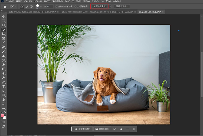Image resolution: width=203 pixels, height=136 pixels.
Task: Click 背景を削除 button
Action: click(102, 129)
